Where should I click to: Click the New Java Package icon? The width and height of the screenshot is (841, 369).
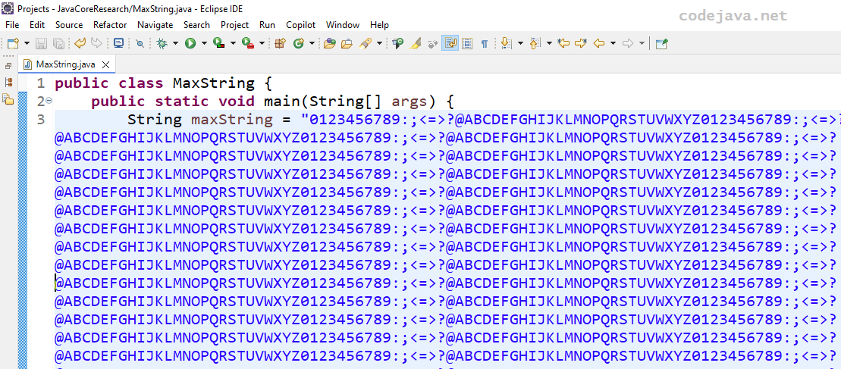[x=279, y=43]
